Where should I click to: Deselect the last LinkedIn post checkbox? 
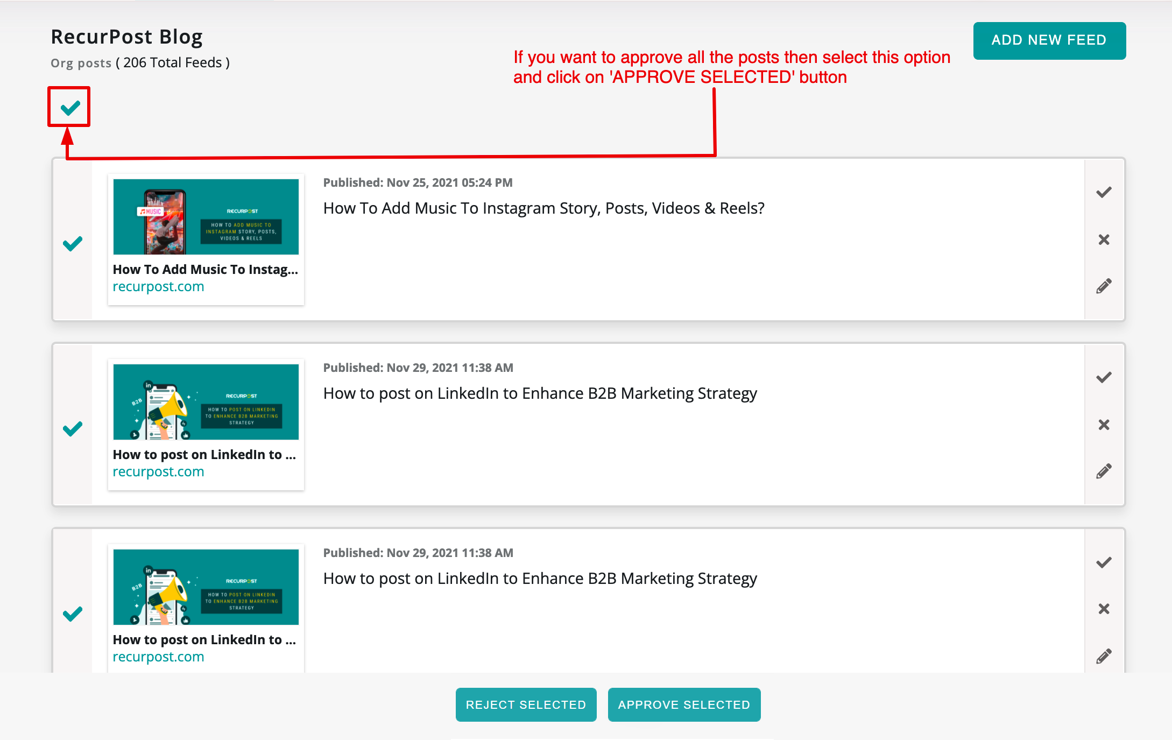pyautogui.click(x=73, y=614)
